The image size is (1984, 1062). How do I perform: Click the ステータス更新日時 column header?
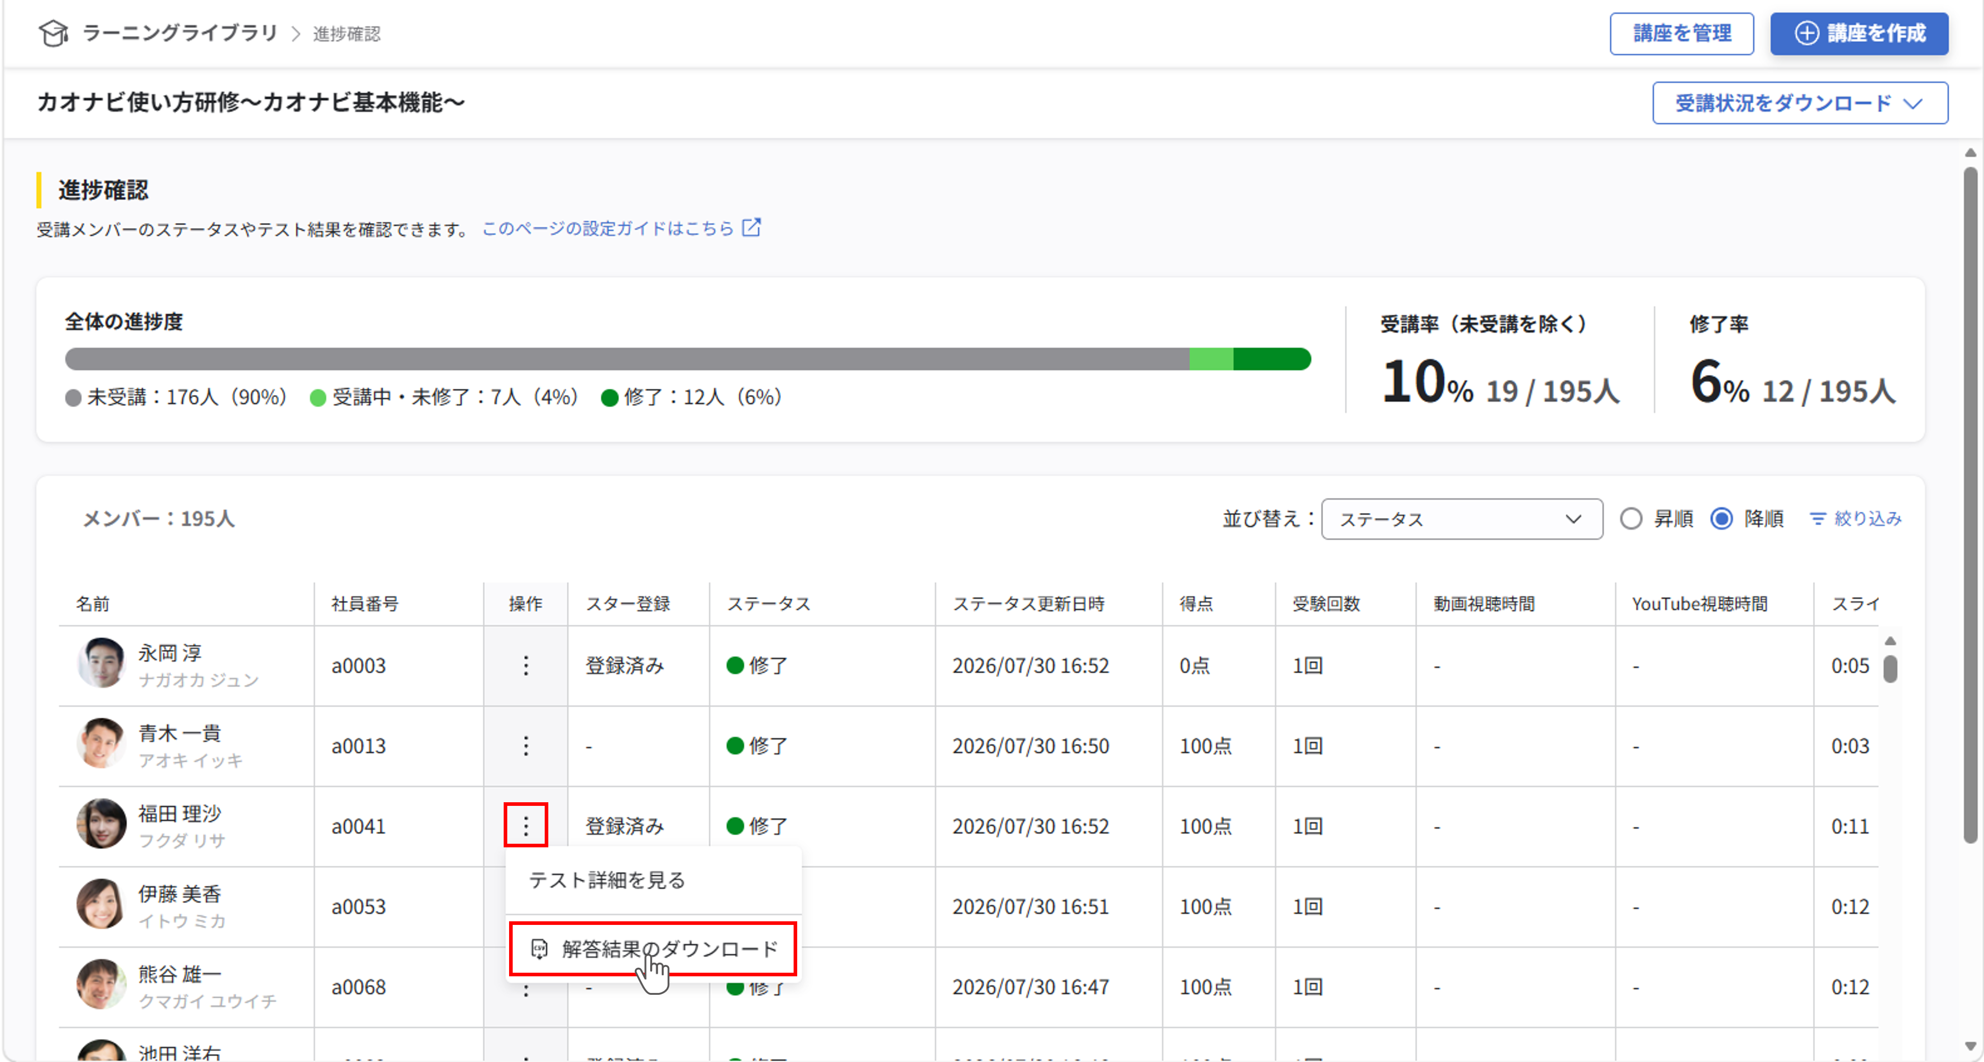pyautogui.click(x=1028, y=604)
